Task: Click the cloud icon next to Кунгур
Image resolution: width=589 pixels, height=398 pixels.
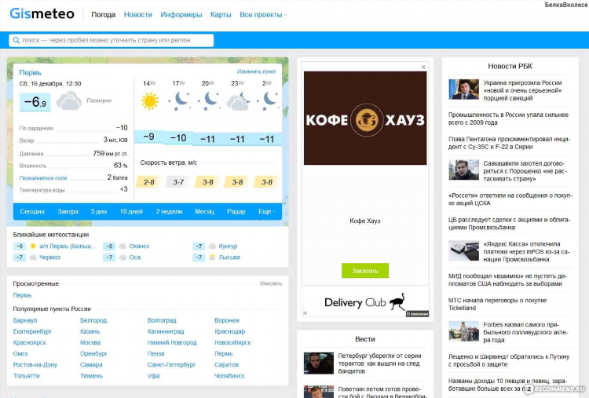Action: point(212,246)
